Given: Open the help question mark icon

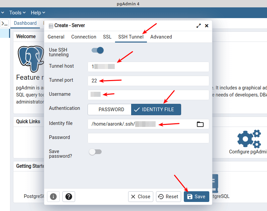Looking at the screenshot, I should [69, 197].
